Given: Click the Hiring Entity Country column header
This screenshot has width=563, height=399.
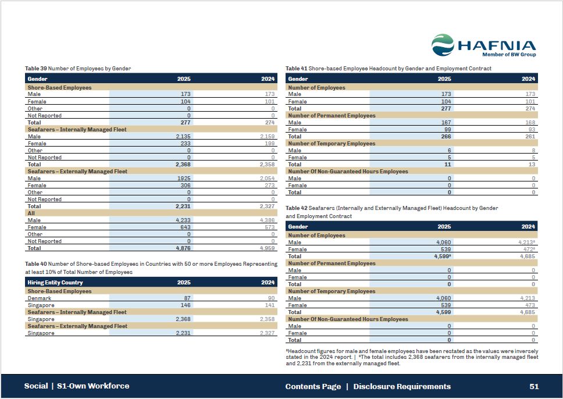Looking at the screenshot, I should 57,283.
